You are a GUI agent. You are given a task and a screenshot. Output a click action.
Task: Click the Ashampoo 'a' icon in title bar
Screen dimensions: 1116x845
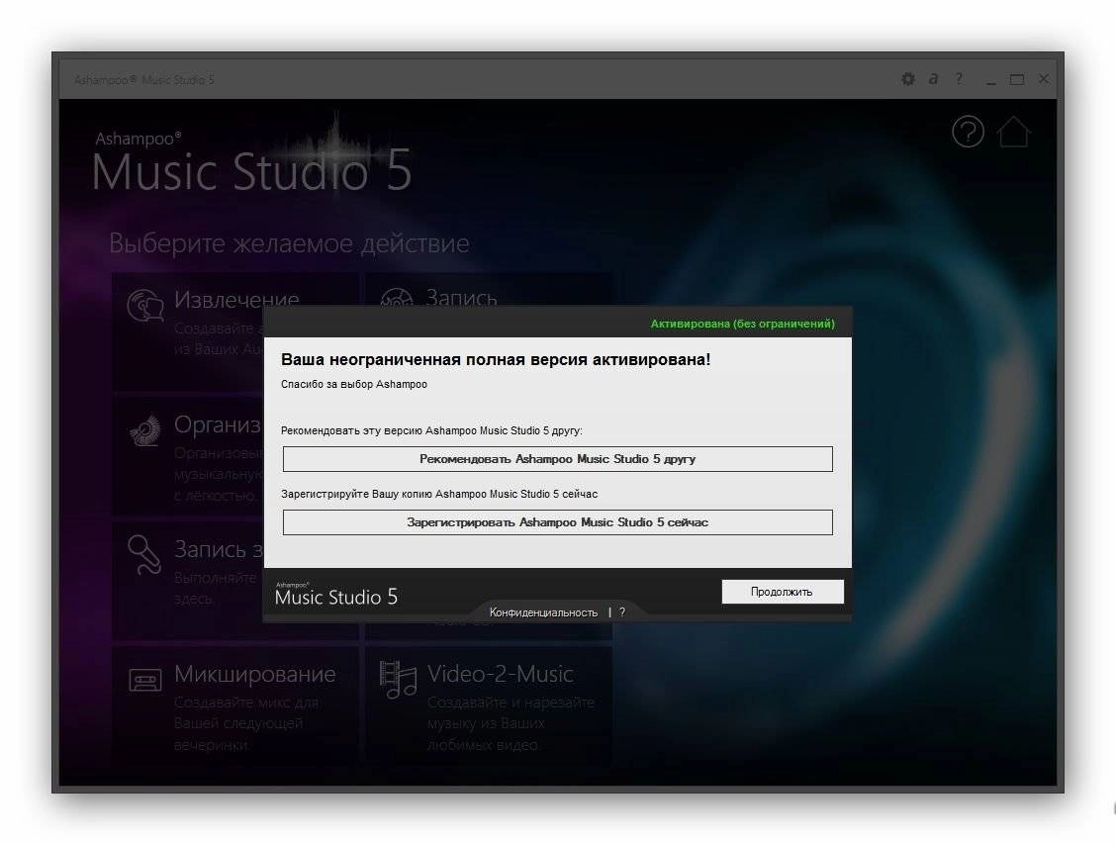point(933,79)
